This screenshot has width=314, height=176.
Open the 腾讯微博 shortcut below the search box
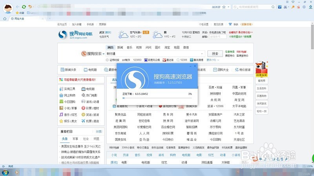197,60
